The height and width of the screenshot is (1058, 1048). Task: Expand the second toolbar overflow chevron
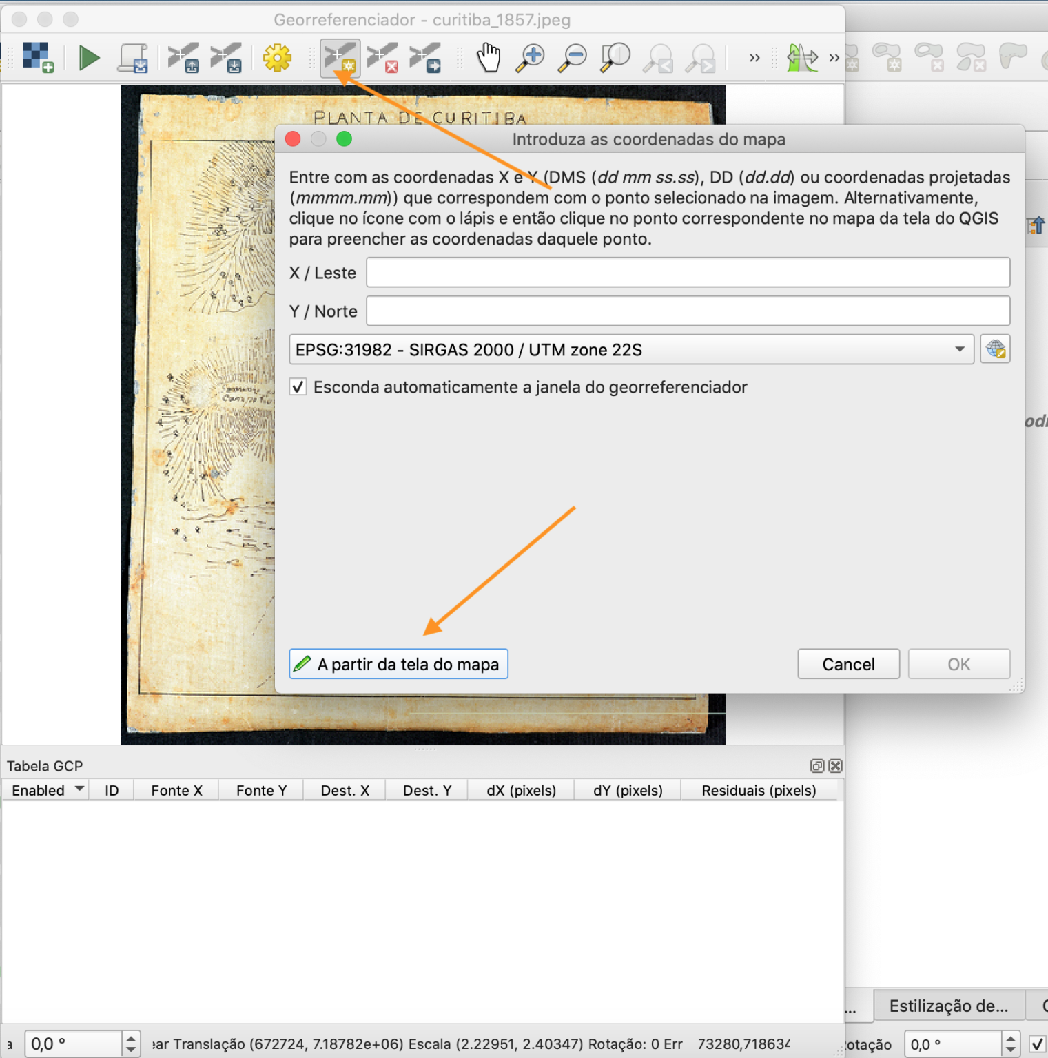point(834,58)
